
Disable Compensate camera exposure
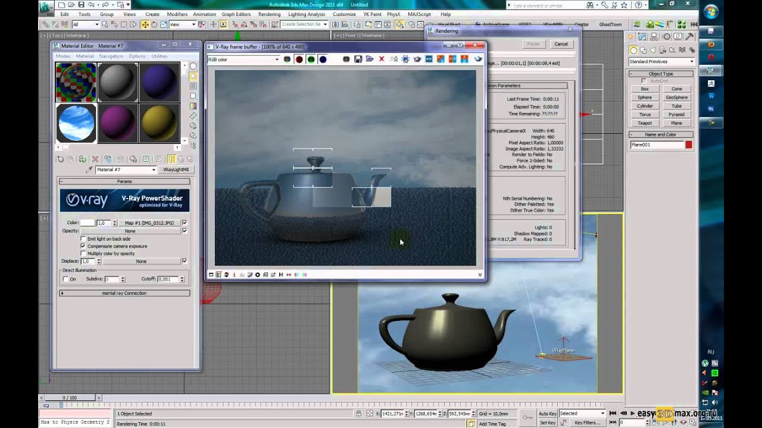[83, 246]
